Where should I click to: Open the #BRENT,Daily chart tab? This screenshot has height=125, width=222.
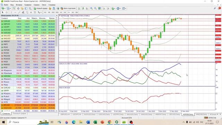click(x=161, y=114)
